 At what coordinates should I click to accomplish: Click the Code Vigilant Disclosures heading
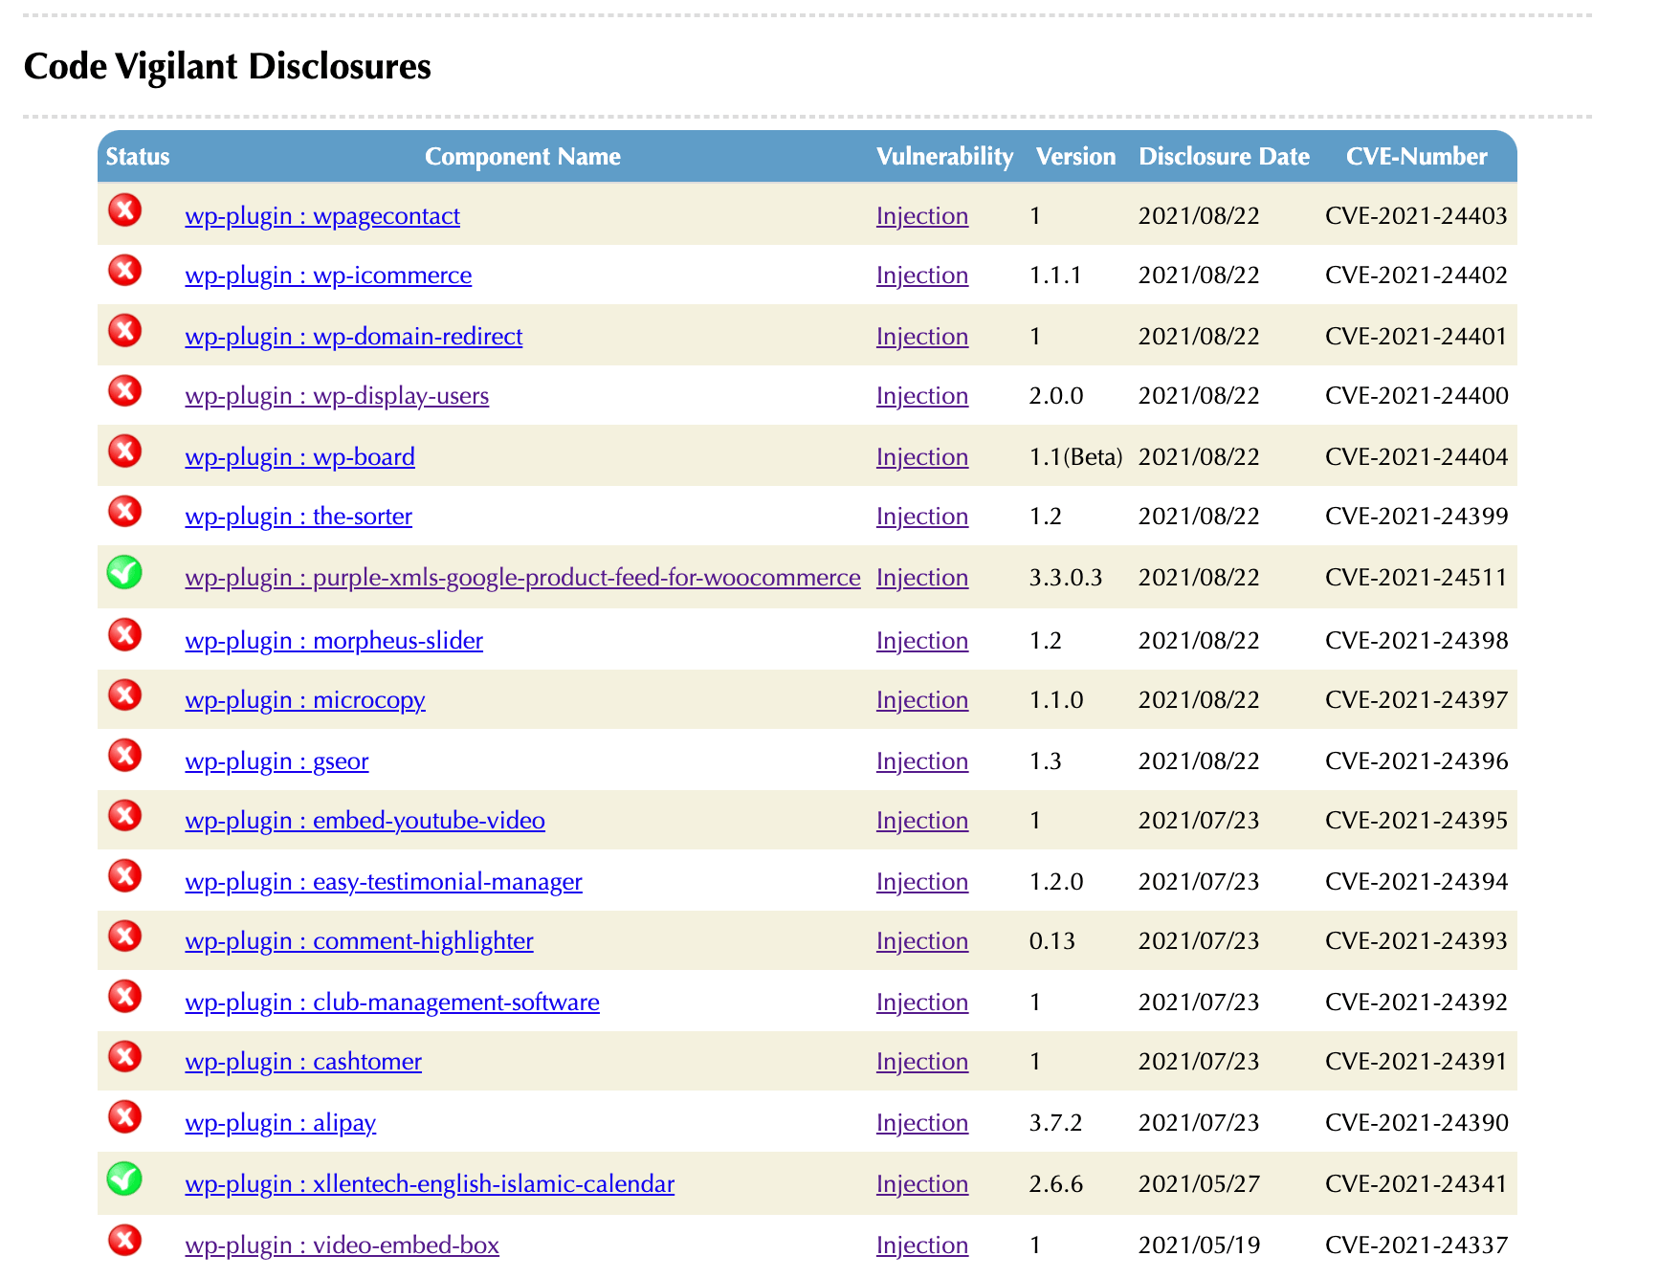tap(228, 66)
